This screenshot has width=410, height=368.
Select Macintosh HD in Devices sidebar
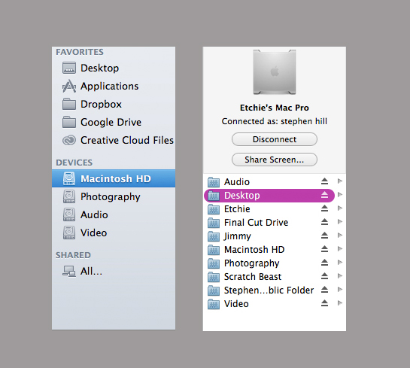pyautogui.click(x=114, y=178)
